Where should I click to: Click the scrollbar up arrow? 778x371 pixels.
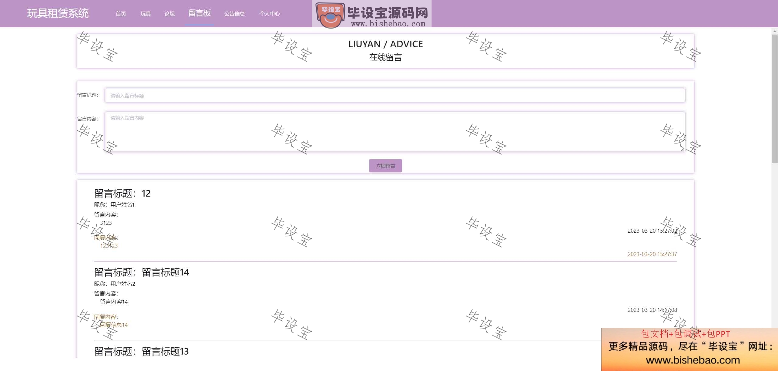(775, 31)
